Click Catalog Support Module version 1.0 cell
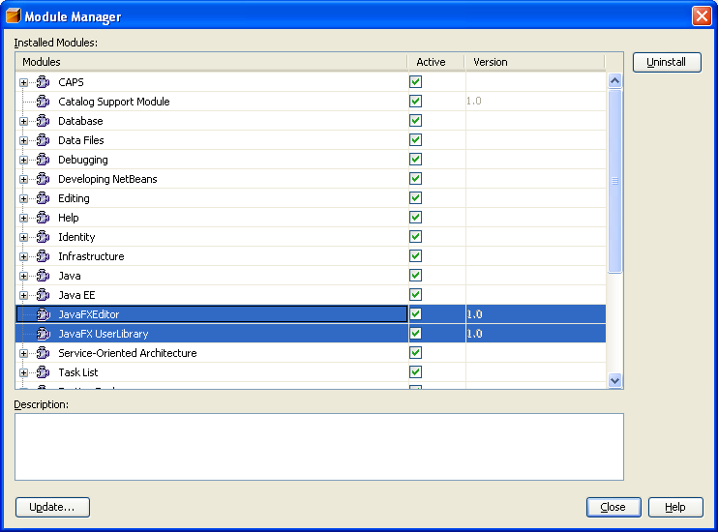 pyautogui.click(x=535, y=102)
